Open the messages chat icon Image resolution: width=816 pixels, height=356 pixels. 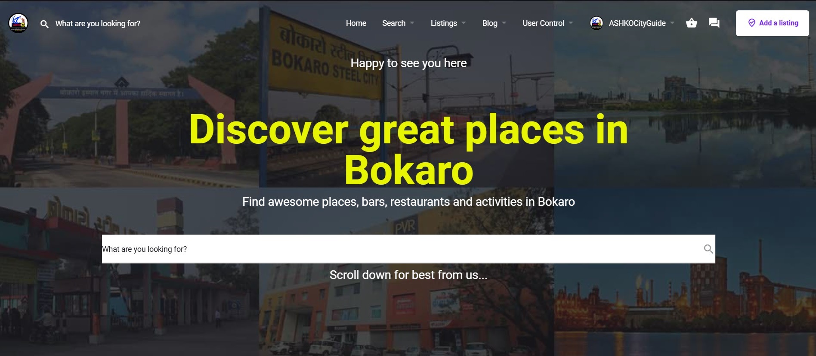pos(714,23)
